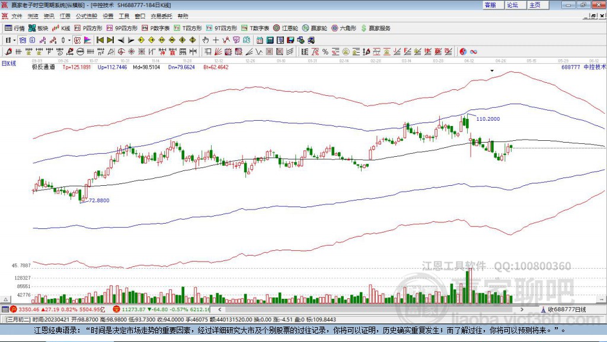Viewport: 607px width, 342px height.
Task: Launch the 江恩轮 Gann wheel
Action: (x=286, y=28)
